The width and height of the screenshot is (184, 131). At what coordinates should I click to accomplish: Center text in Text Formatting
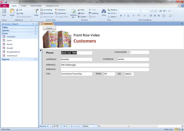pyautogui.click(x=155, y=15)
